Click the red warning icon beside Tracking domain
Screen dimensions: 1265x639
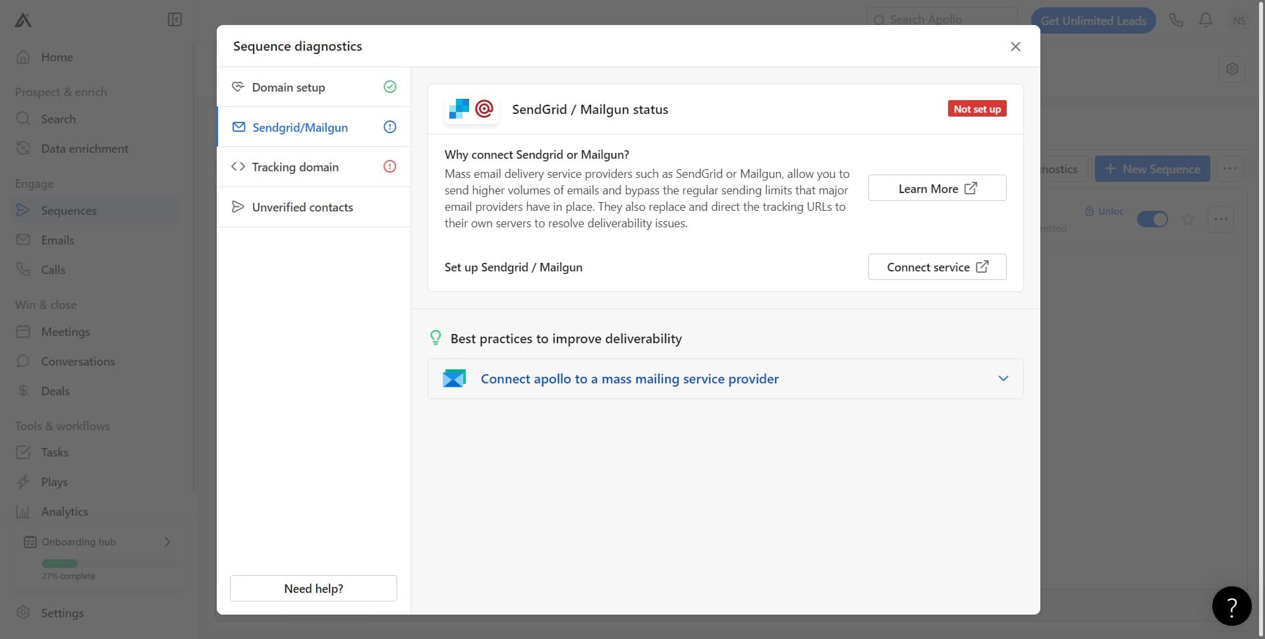click(x=390, y=167)
